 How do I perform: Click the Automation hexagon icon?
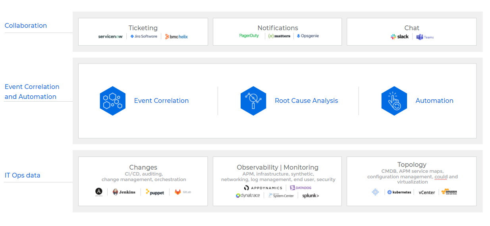[x=394, y=101]
